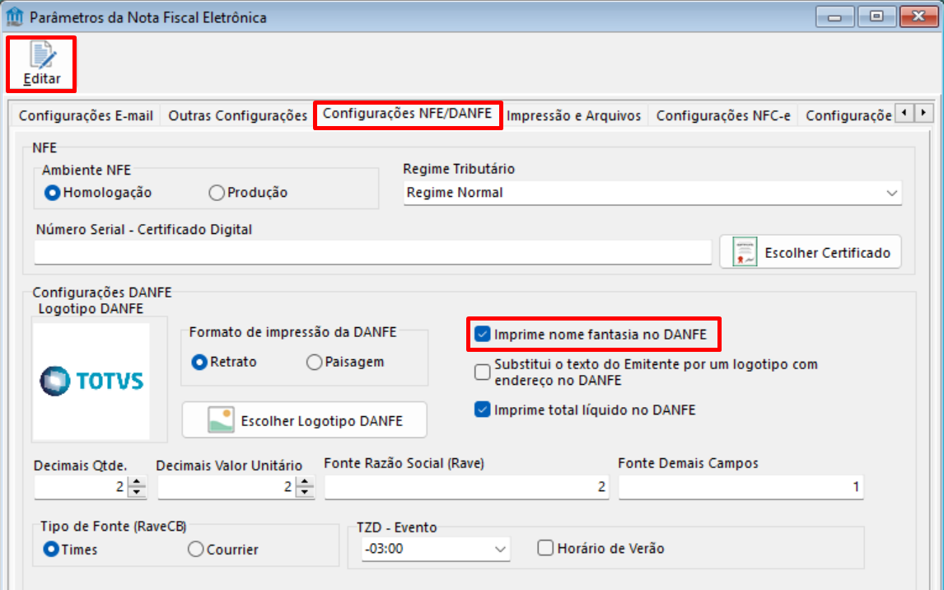This screenshot has height=590, width=944.
Task: Click the TOTVS logo thumbnail
Action: pos(91,381)
